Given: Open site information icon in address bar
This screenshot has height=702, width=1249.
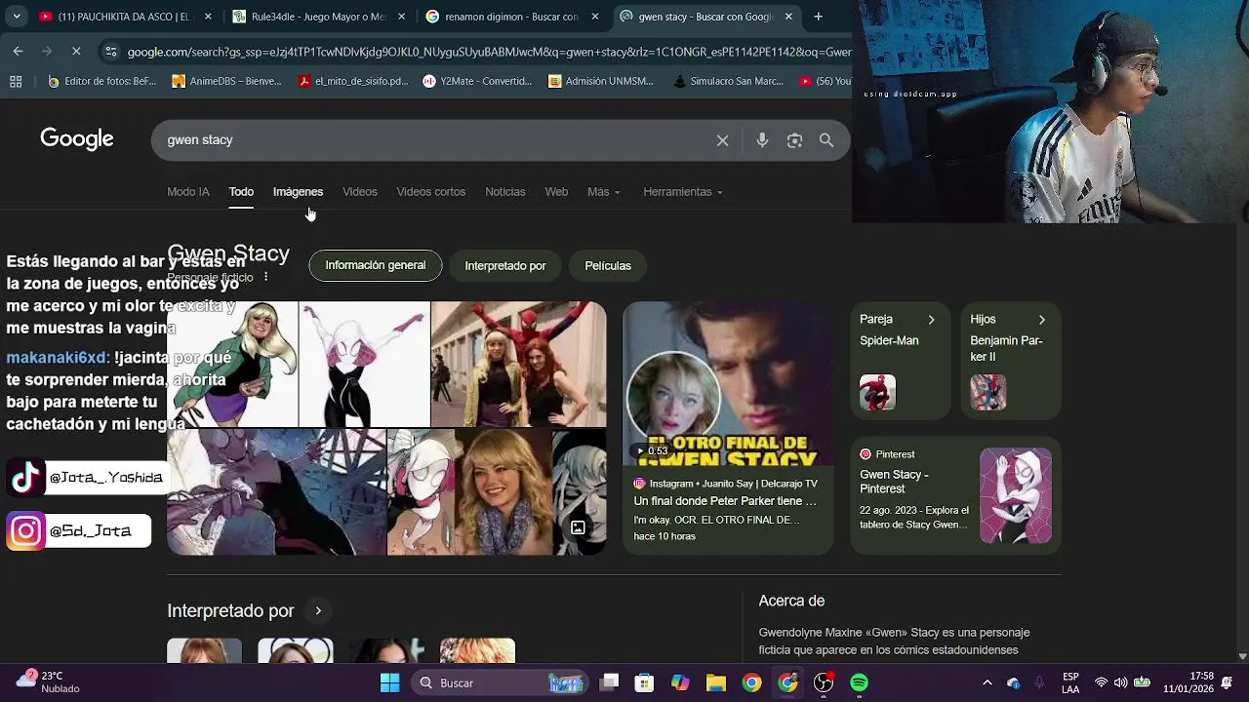Looking at the screenshot, I should (111, 52).
